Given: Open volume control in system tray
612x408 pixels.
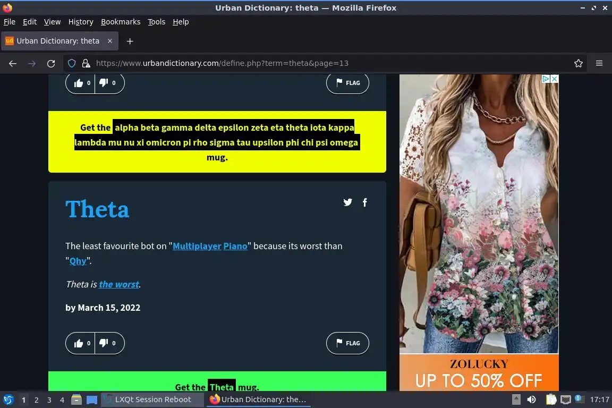Looking at the screenshot, I should [531, 399].
